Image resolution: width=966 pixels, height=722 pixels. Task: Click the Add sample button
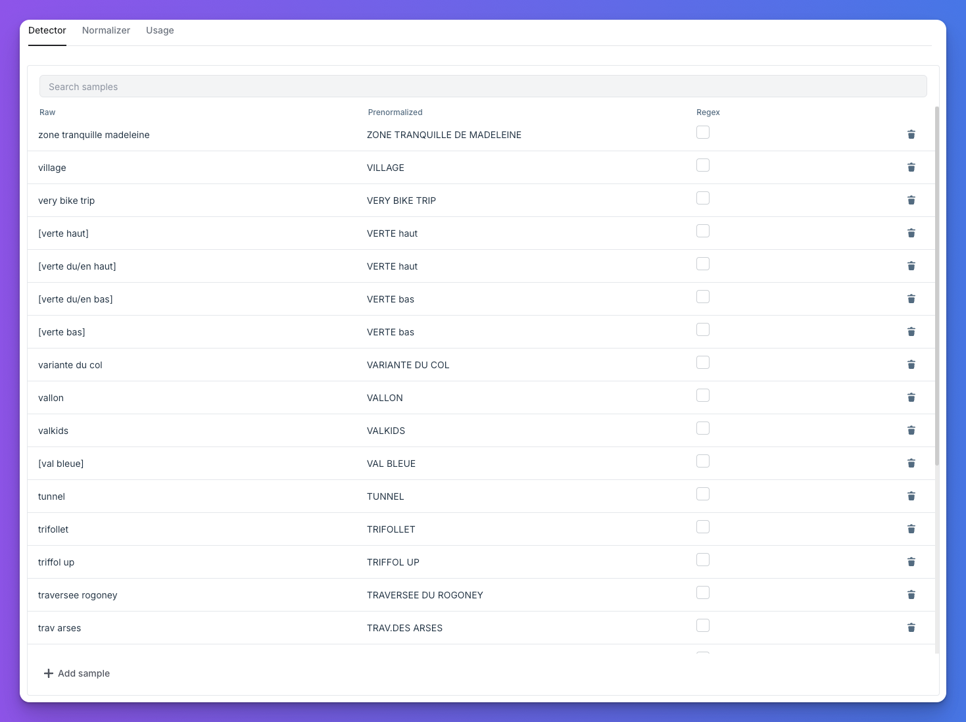click(x=77, y=673)
